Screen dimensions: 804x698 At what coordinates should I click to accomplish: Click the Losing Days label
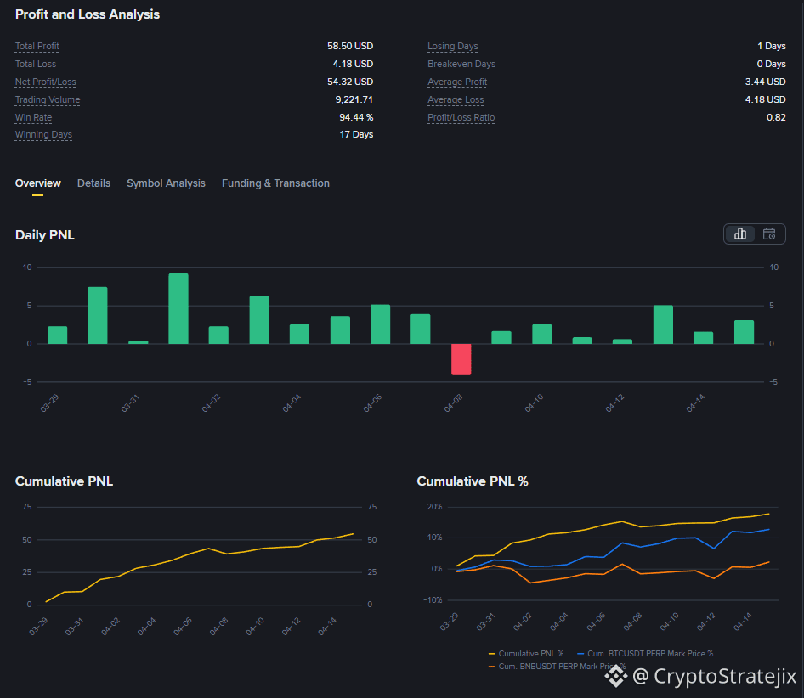tap(453, 46)
